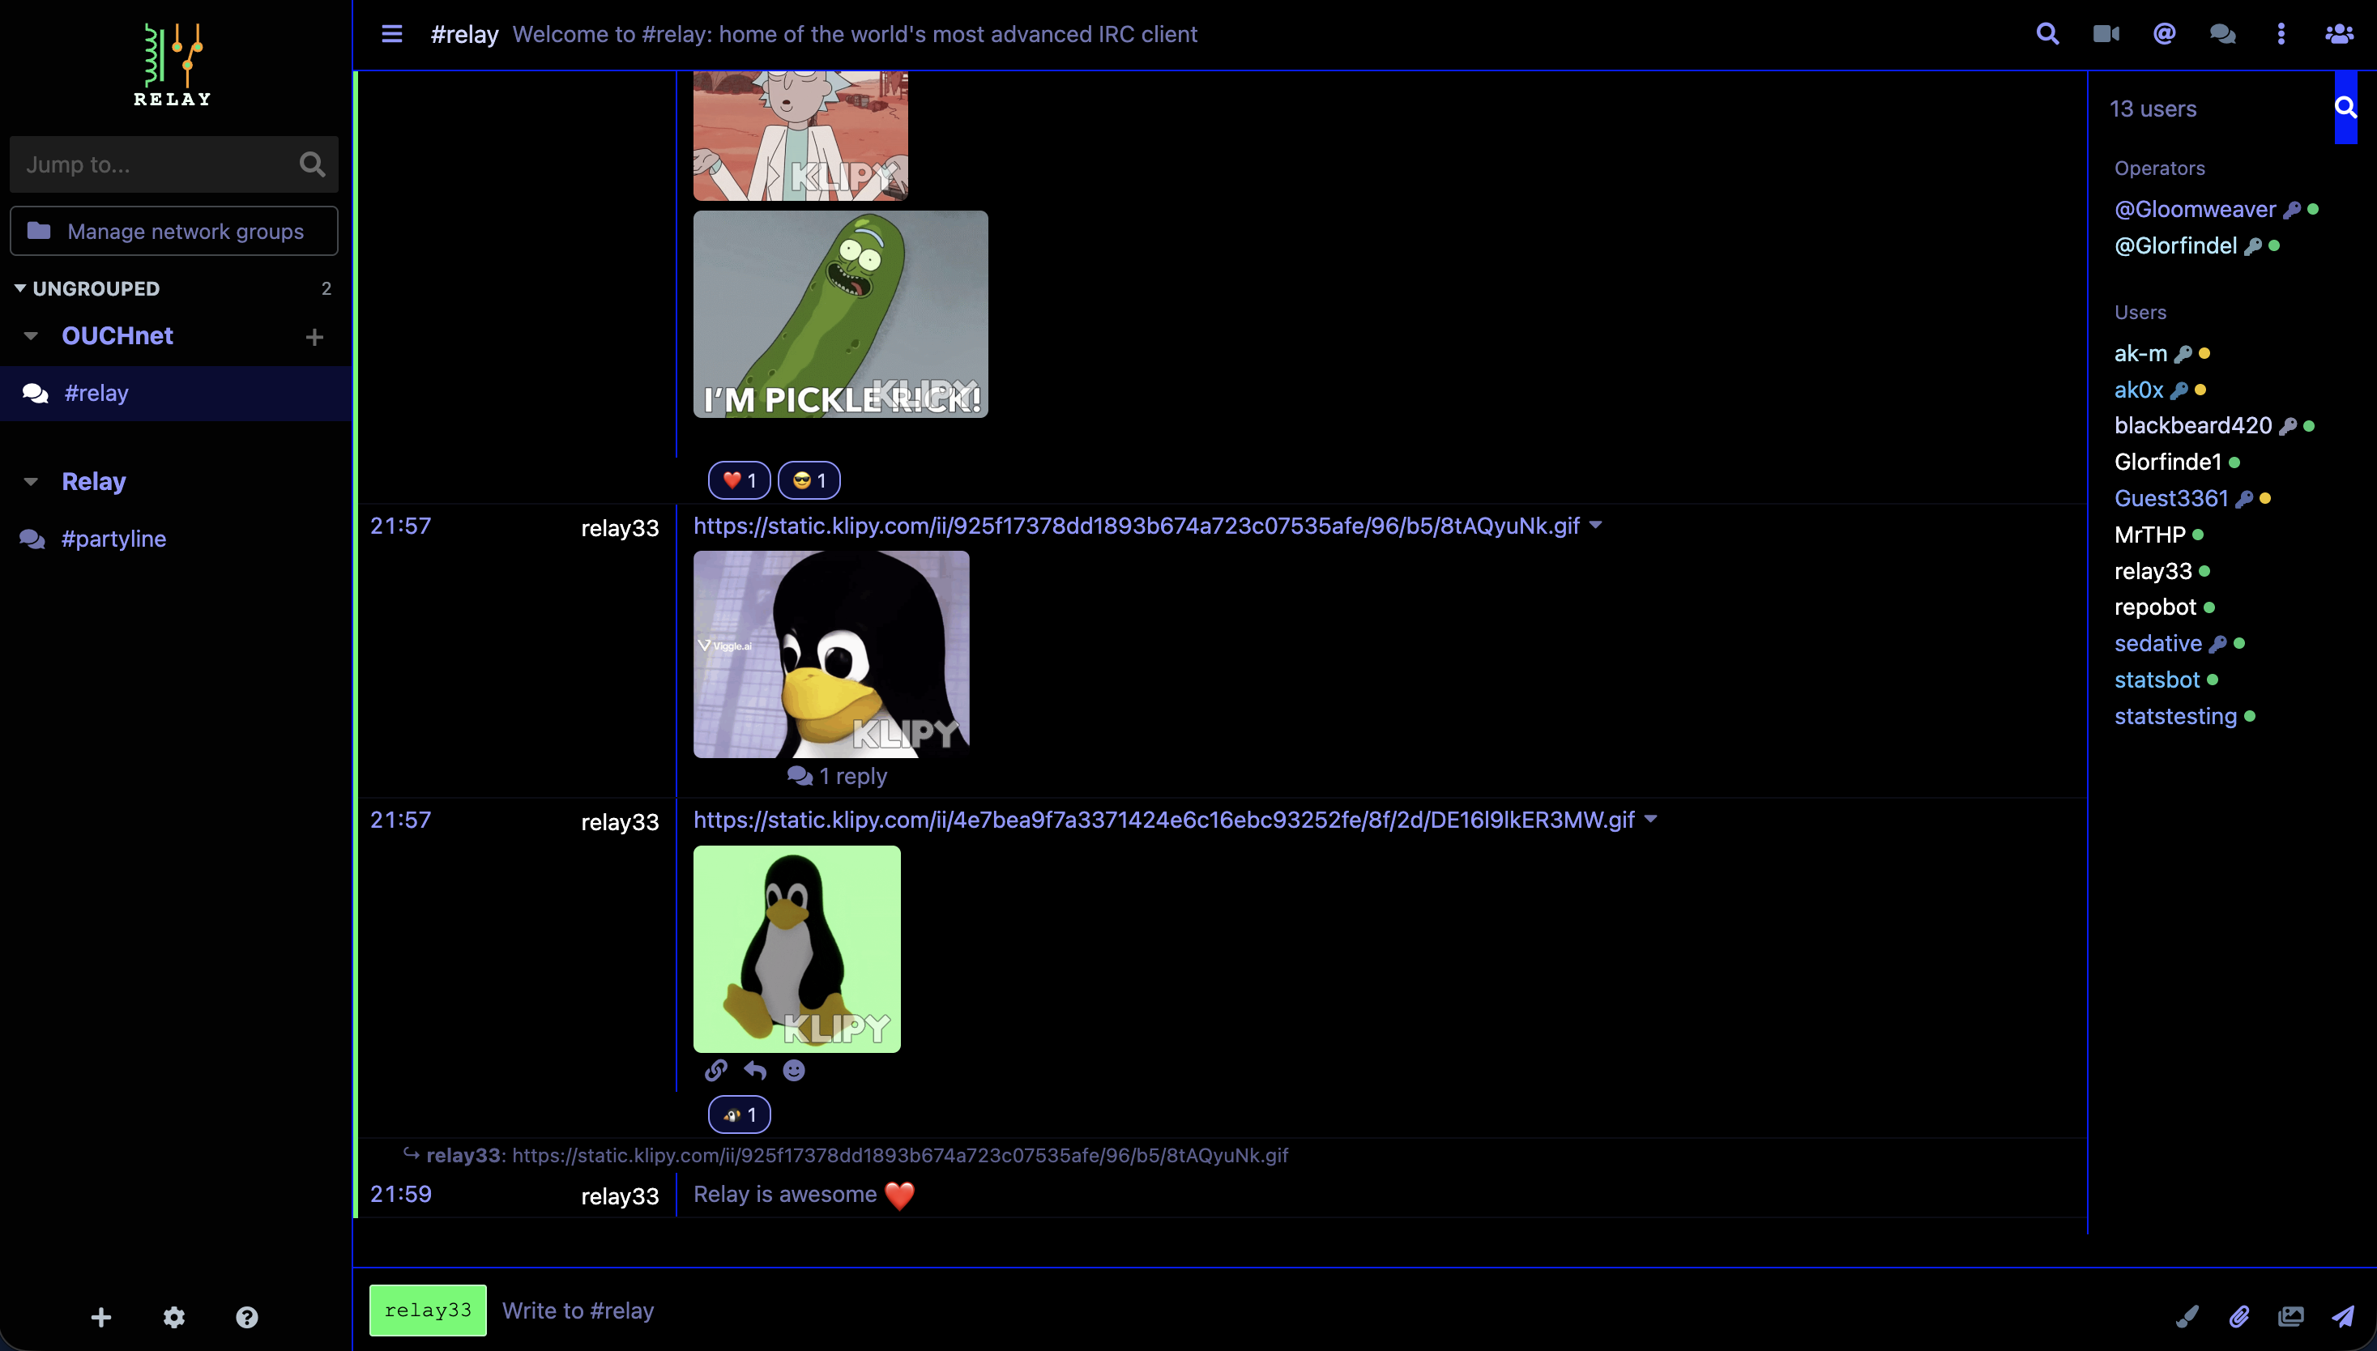The height and width of the screenshot is (1351, 2377).
Task: Select user statsbot
Action: click(x=2157, y=680)
